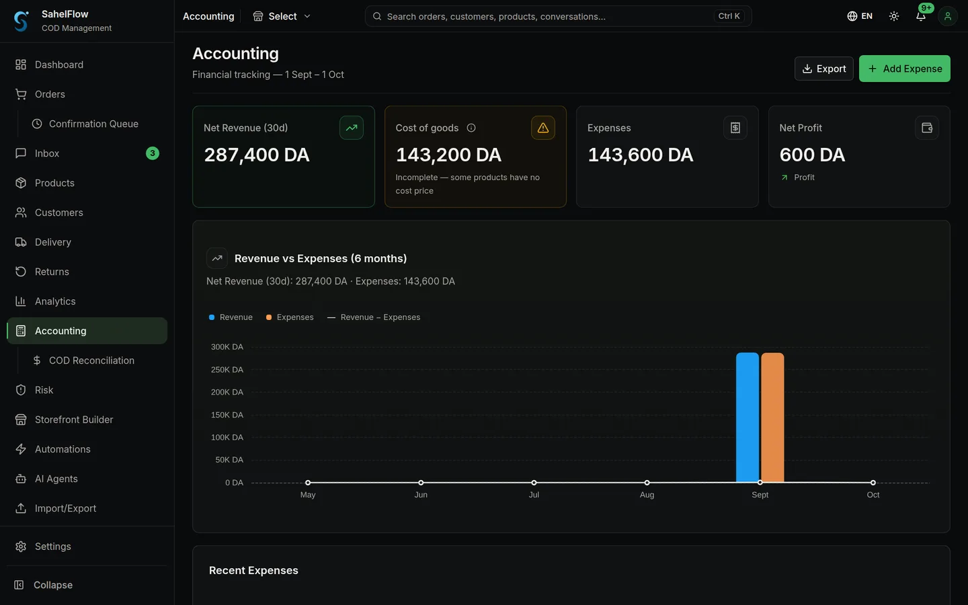Click the Storefront Builder shop icon
The image size is (968, 605).
pos(21,419)
